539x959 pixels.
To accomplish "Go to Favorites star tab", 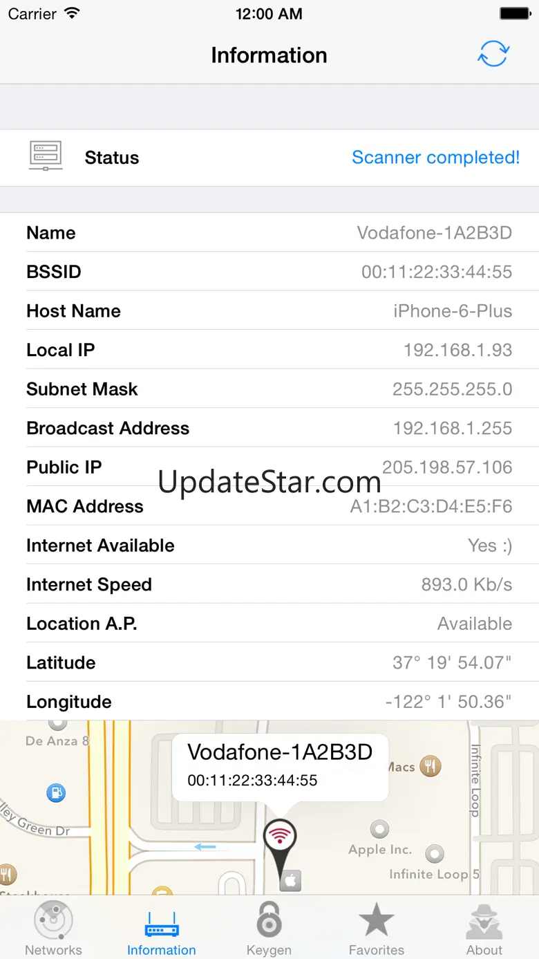I will (x=377, y=929).
